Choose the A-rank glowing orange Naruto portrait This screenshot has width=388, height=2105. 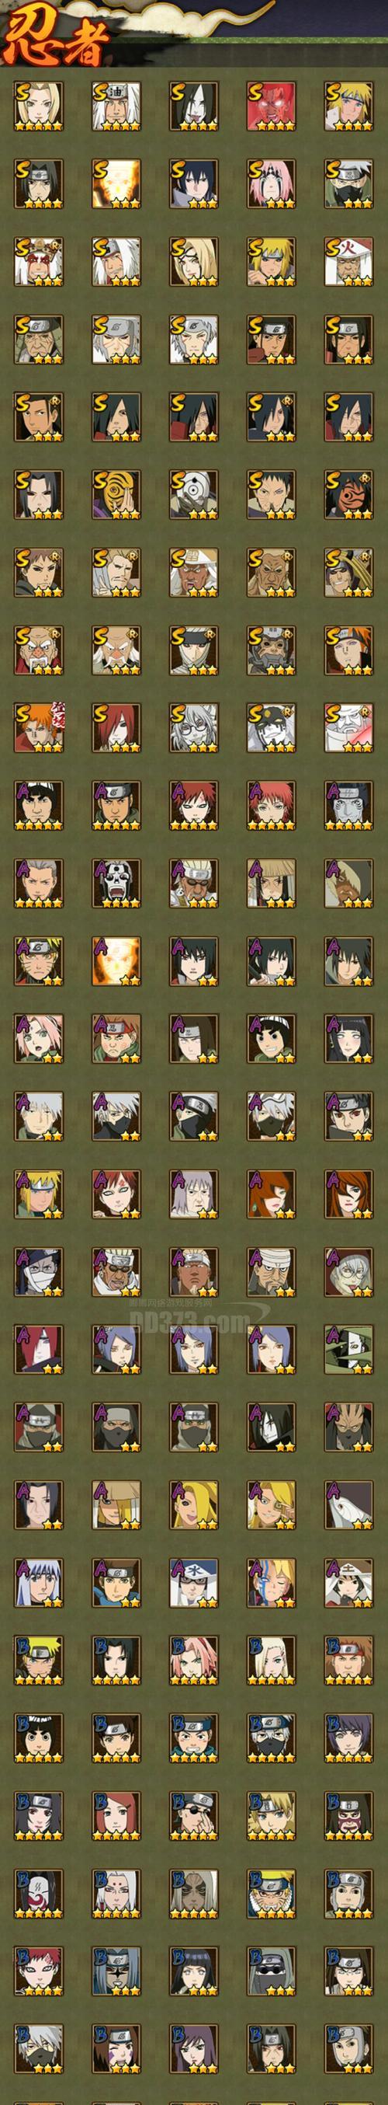tap(116, 960)
